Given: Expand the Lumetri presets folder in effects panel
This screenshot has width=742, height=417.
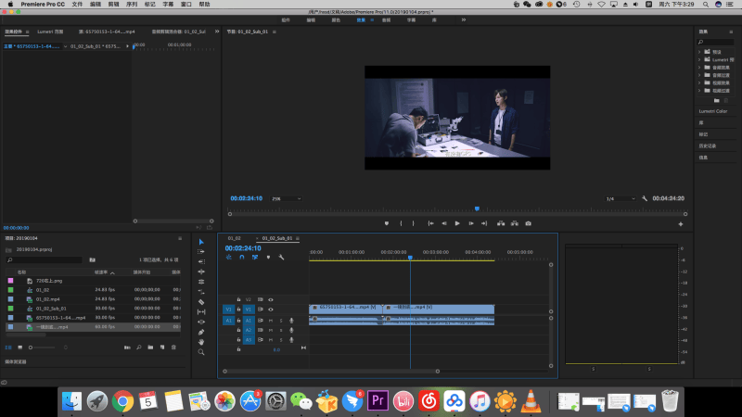Looking at the screenshot, I should tap(699, 58).
